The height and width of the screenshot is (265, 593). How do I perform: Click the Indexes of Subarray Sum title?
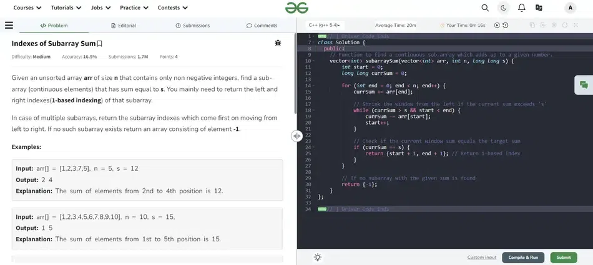click(54, 44)
